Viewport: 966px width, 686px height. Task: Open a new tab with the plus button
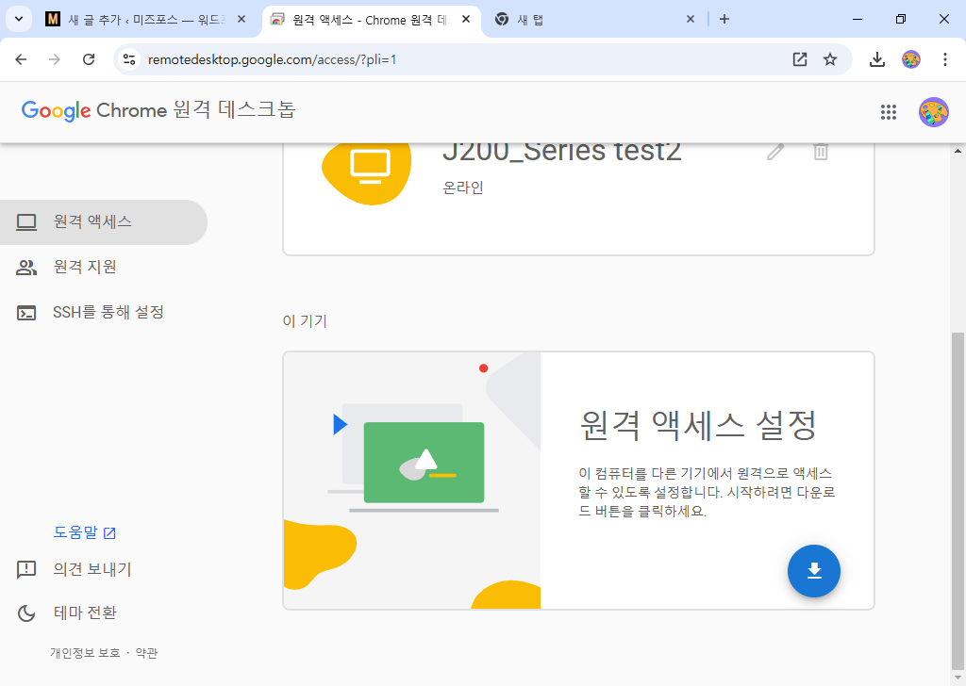coord(724,20)
